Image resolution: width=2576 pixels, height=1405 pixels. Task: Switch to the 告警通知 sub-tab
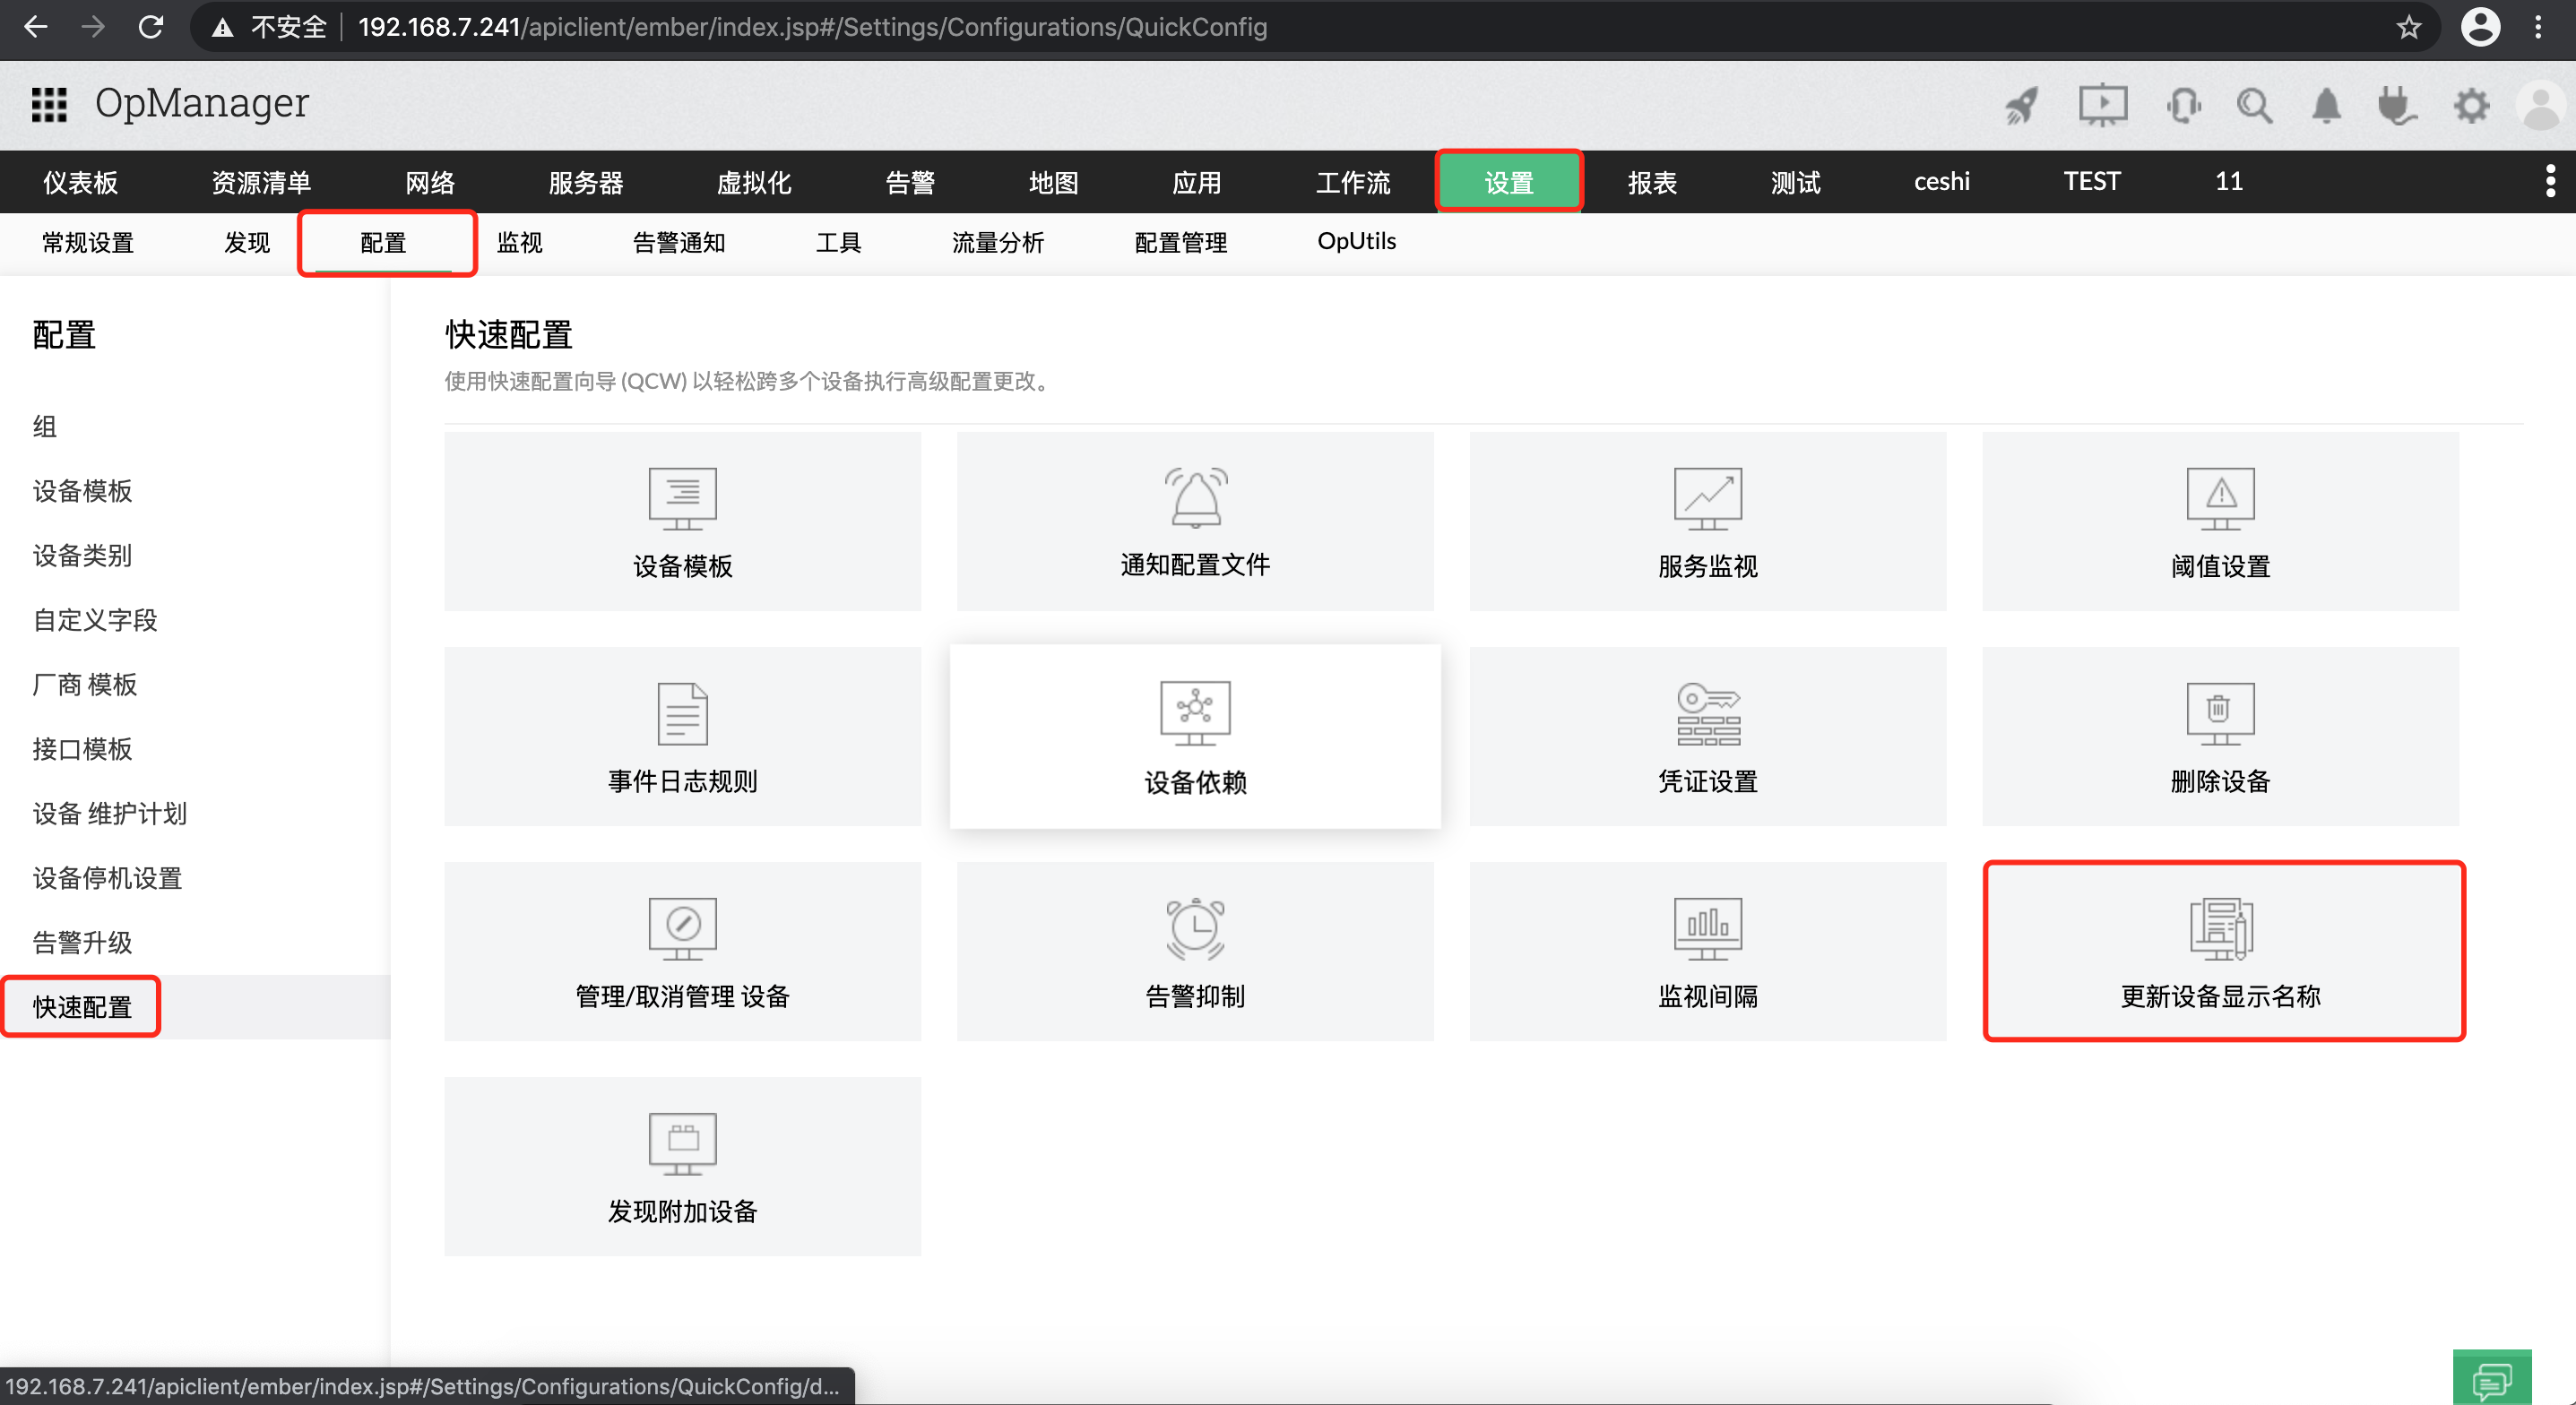(x=678, y=242)
